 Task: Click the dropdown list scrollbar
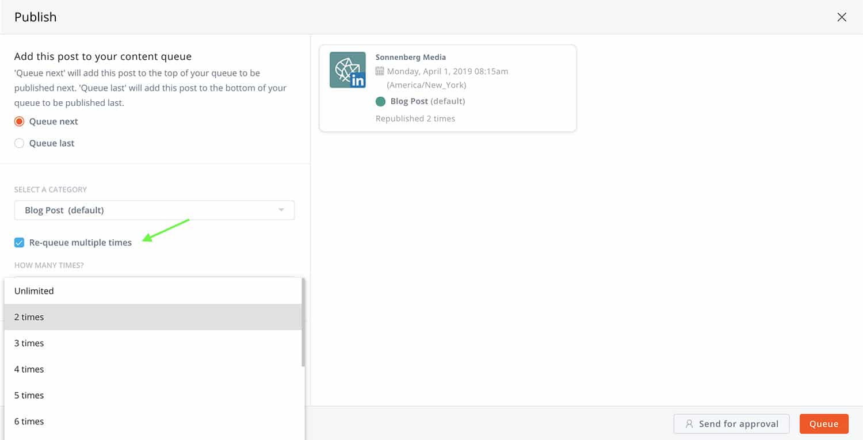[303, 323]
